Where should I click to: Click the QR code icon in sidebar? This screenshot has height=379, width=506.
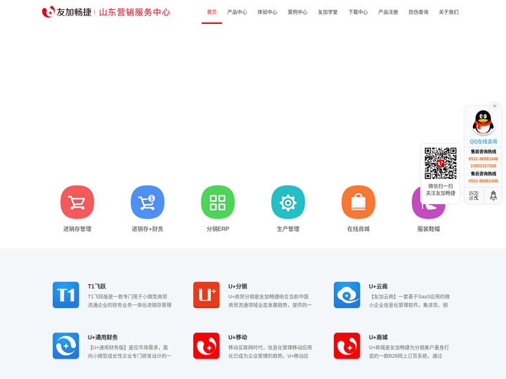474,196
